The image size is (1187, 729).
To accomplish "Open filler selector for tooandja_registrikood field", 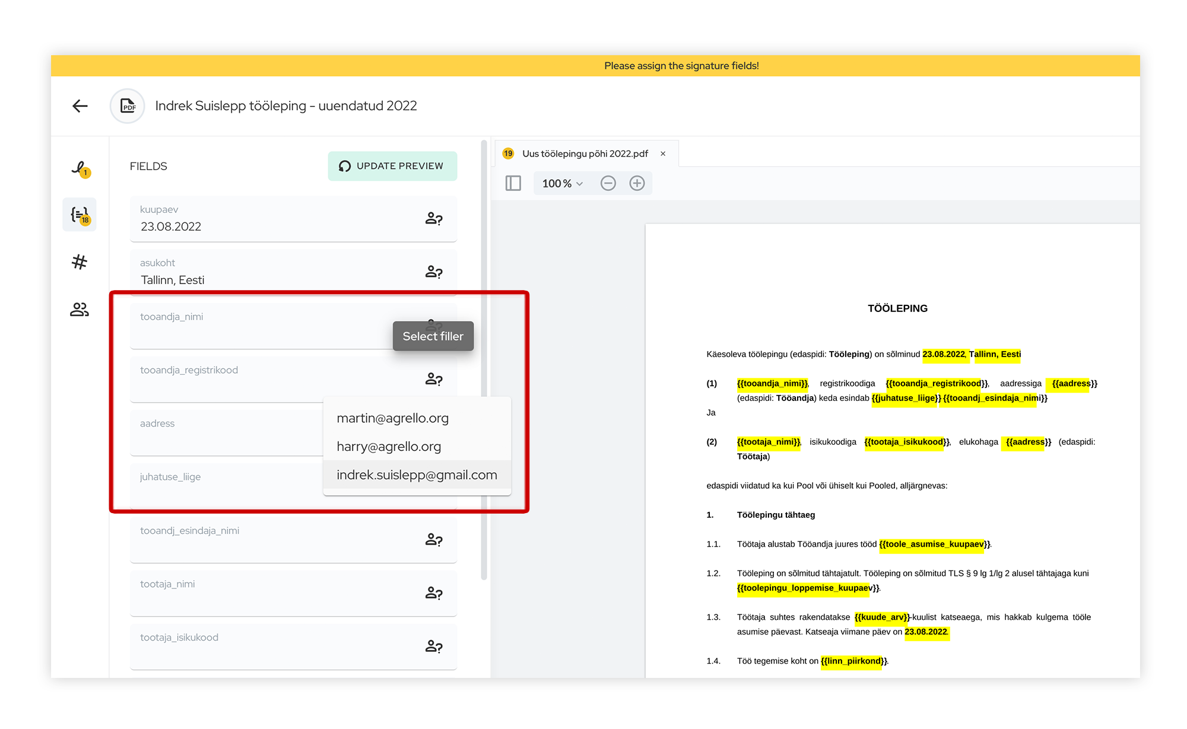I will [x=434, y=379].
